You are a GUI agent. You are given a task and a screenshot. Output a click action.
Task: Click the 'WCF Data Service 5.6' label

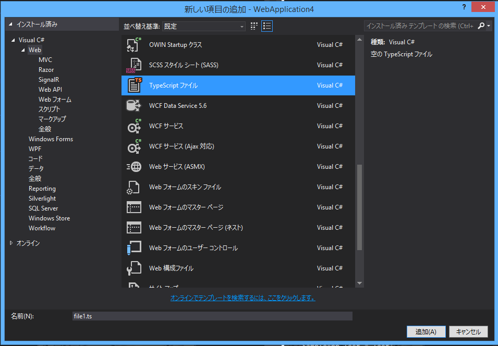tap(178, 106)
